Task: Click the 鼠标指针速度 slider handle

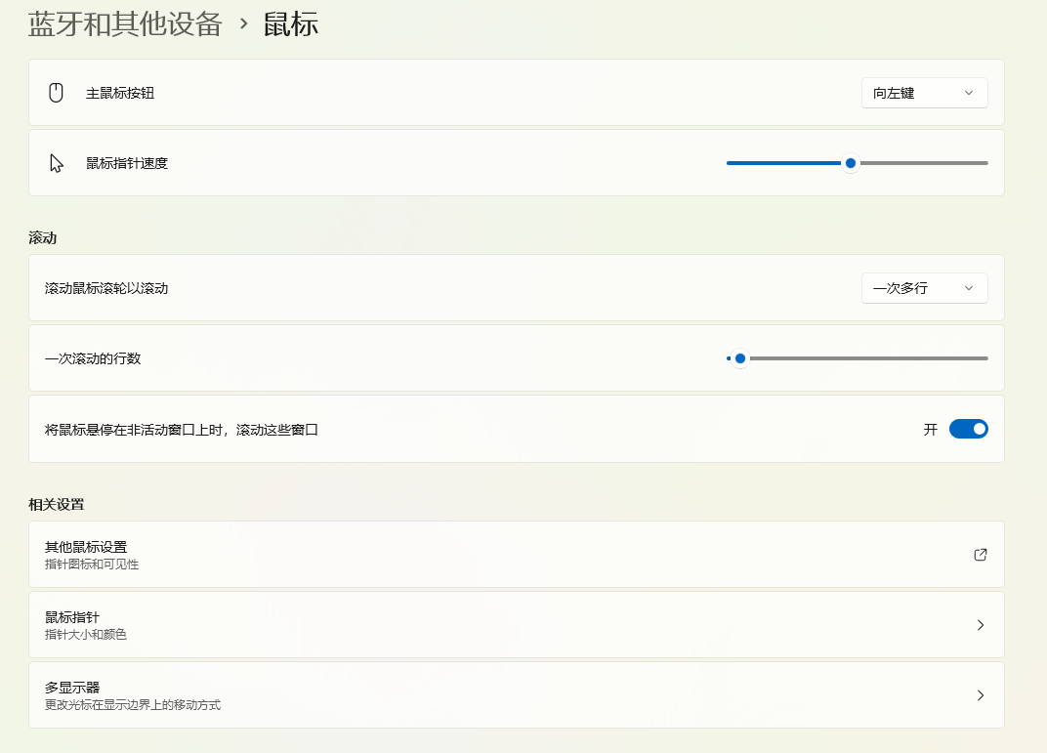Action: tap(849, 163)
